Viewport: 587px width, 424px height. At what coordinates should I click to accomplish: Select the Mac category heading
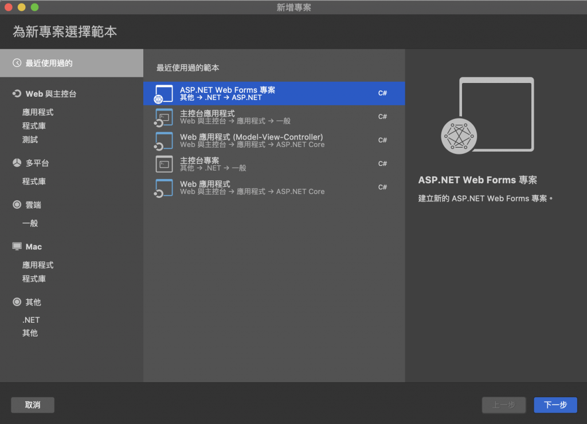point(34,247)
